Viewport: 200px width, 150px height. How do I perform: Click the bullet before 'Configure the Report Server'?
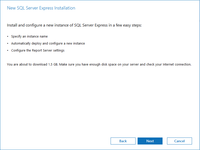[x=8, y=50]
